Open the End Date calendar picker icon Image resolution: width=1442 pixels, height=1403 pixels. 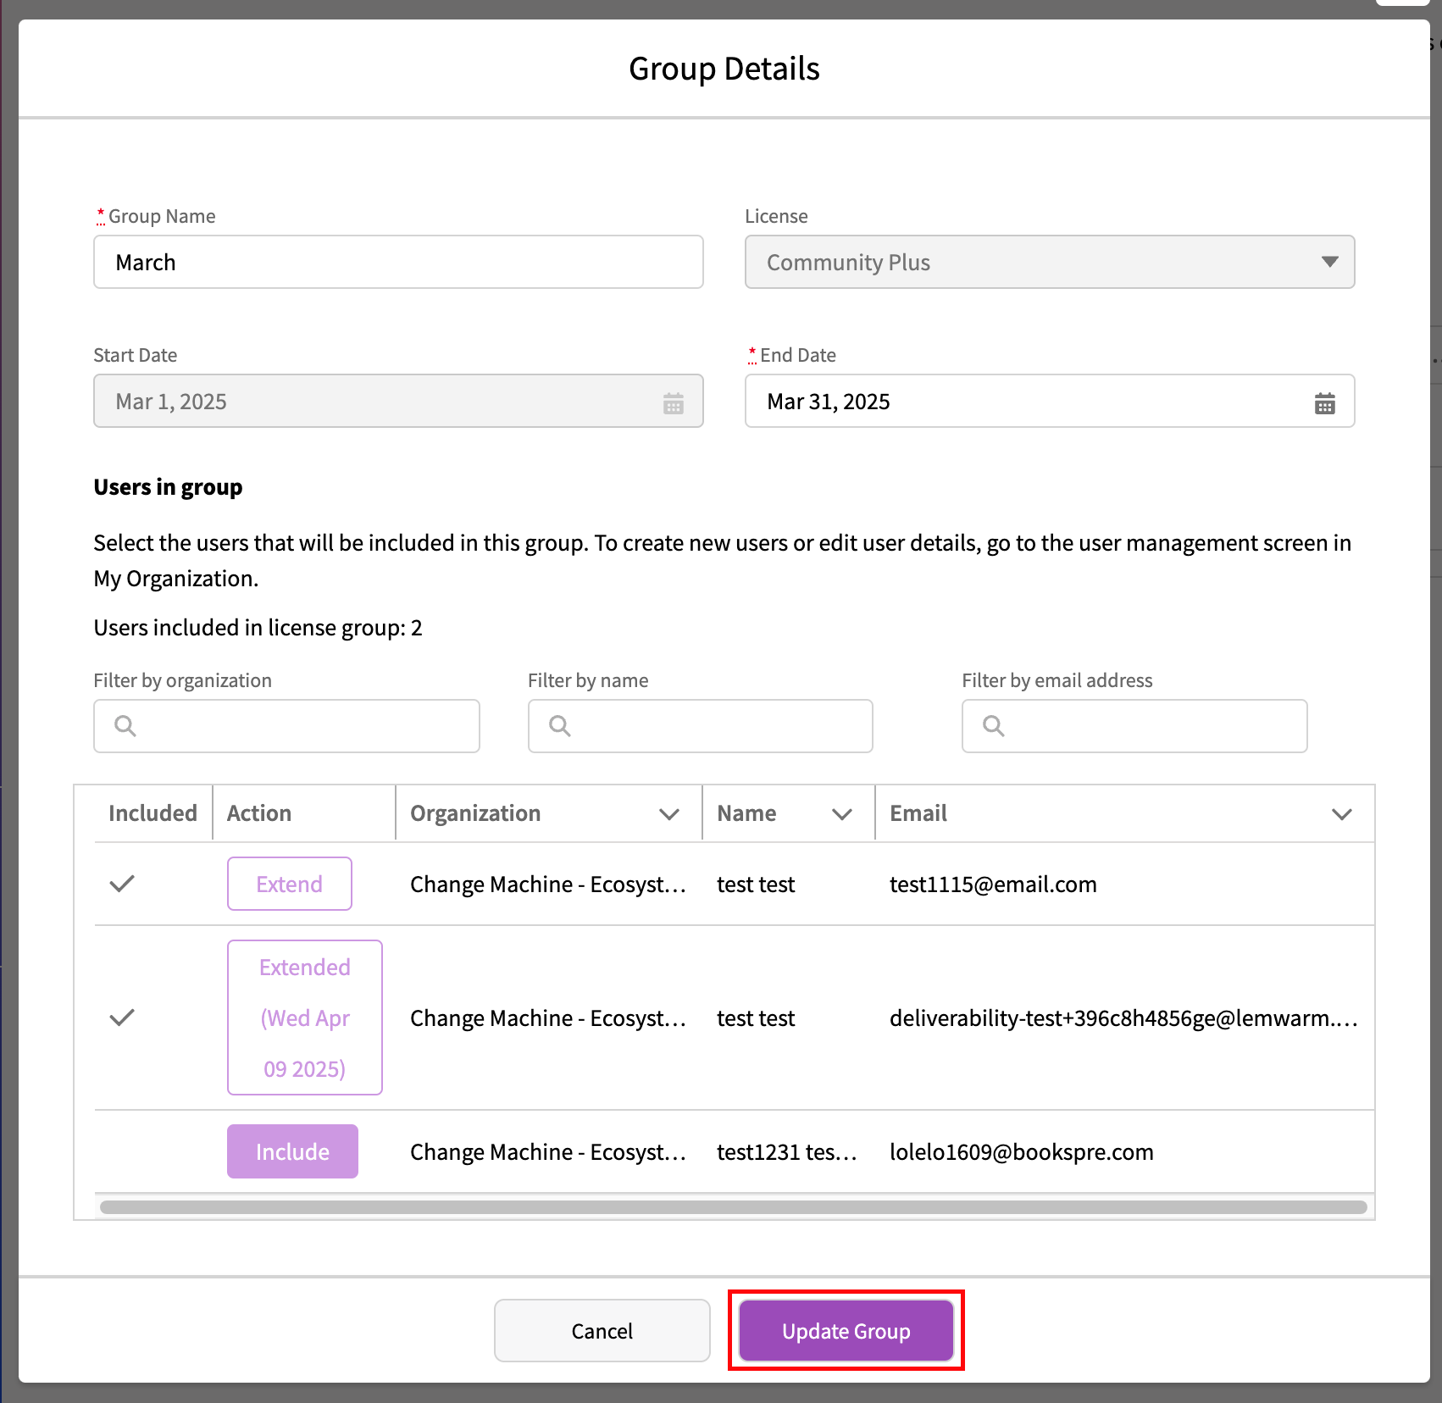tap(1324, 403)
